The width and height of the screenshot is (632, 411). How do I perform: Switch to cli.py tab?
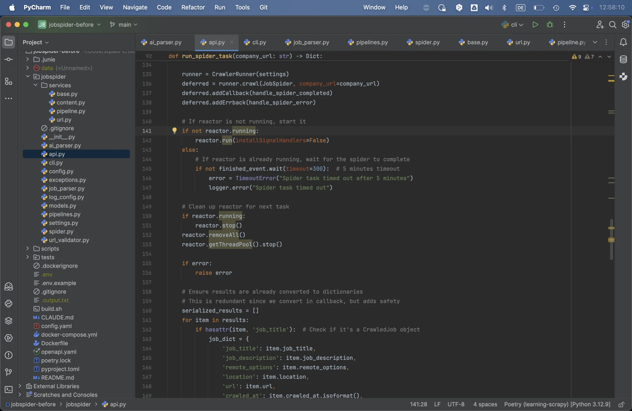[255, 42]
